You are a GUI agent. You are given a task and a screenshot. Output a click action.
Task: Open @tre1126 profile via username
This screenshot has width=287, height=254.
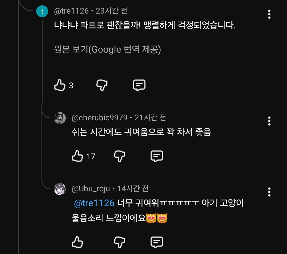pos(71,11)
